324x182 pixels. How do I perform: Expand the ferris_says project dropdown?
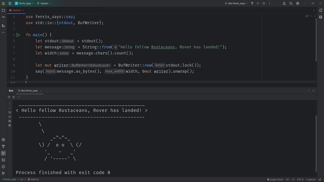point(25,4)
